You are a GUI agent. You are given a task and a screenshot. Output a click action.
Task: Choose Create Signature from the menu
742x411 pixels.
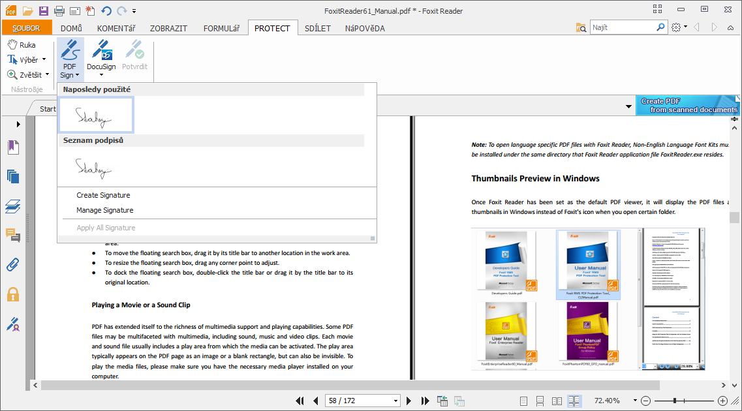(103, 195)
